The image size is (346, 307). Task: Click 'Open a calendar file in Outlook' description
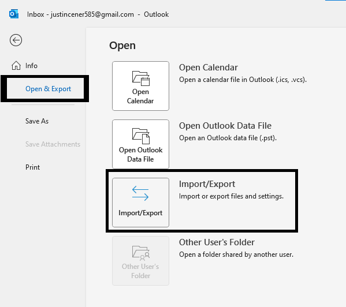click(243, 80)
